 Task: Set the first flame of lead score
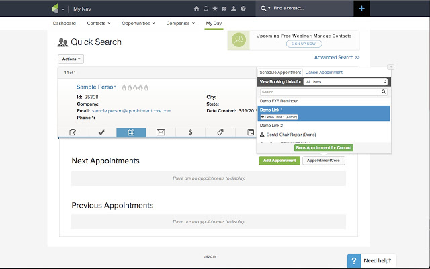click(124, 87)
